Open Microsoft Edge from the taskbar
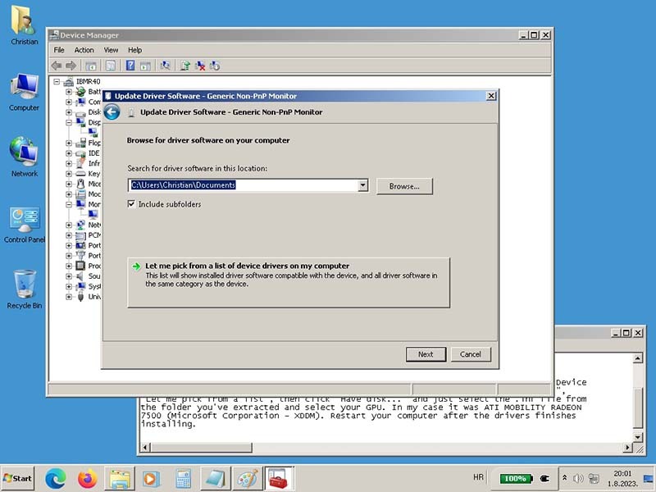The image size is (656, 492). [x=55, y=478]
